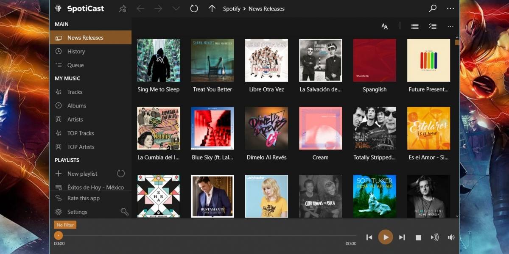Open the Ladyhawke album cover

(x=266, y=196)
